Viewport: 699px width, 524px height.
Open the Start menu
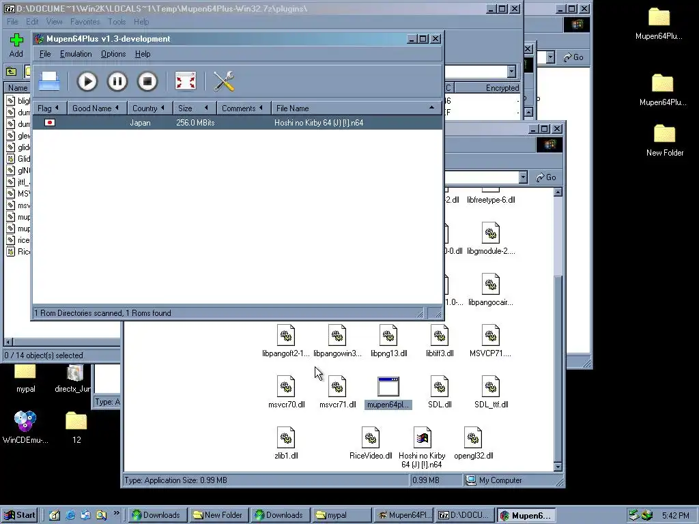point(19,515)
